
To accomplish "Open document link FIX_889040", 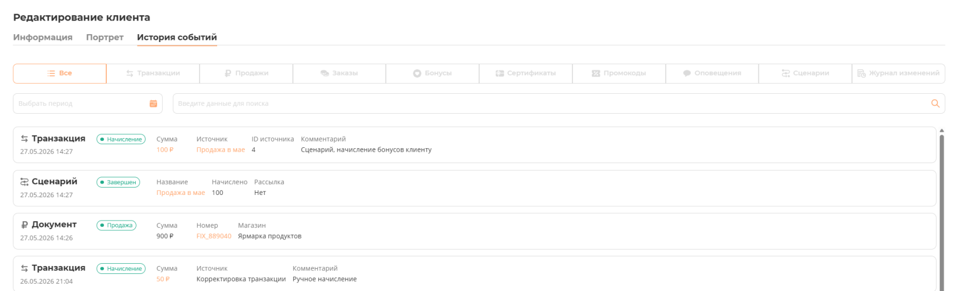I will pos(214,236).
